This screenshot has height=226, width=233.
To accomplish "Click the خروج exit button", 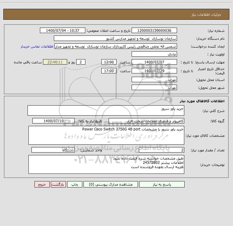I will tap(42, 184).
